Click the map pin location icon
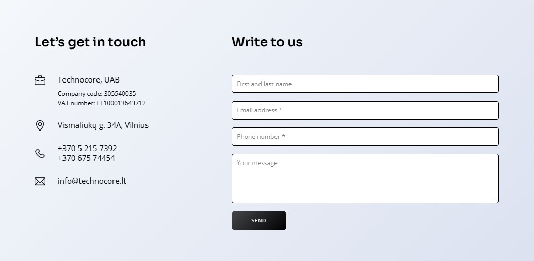The width and height of the screenshot is (534, 261). [40, 125]
